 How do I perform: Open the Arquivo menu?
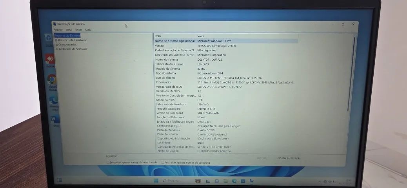click(x=58, y=30)
